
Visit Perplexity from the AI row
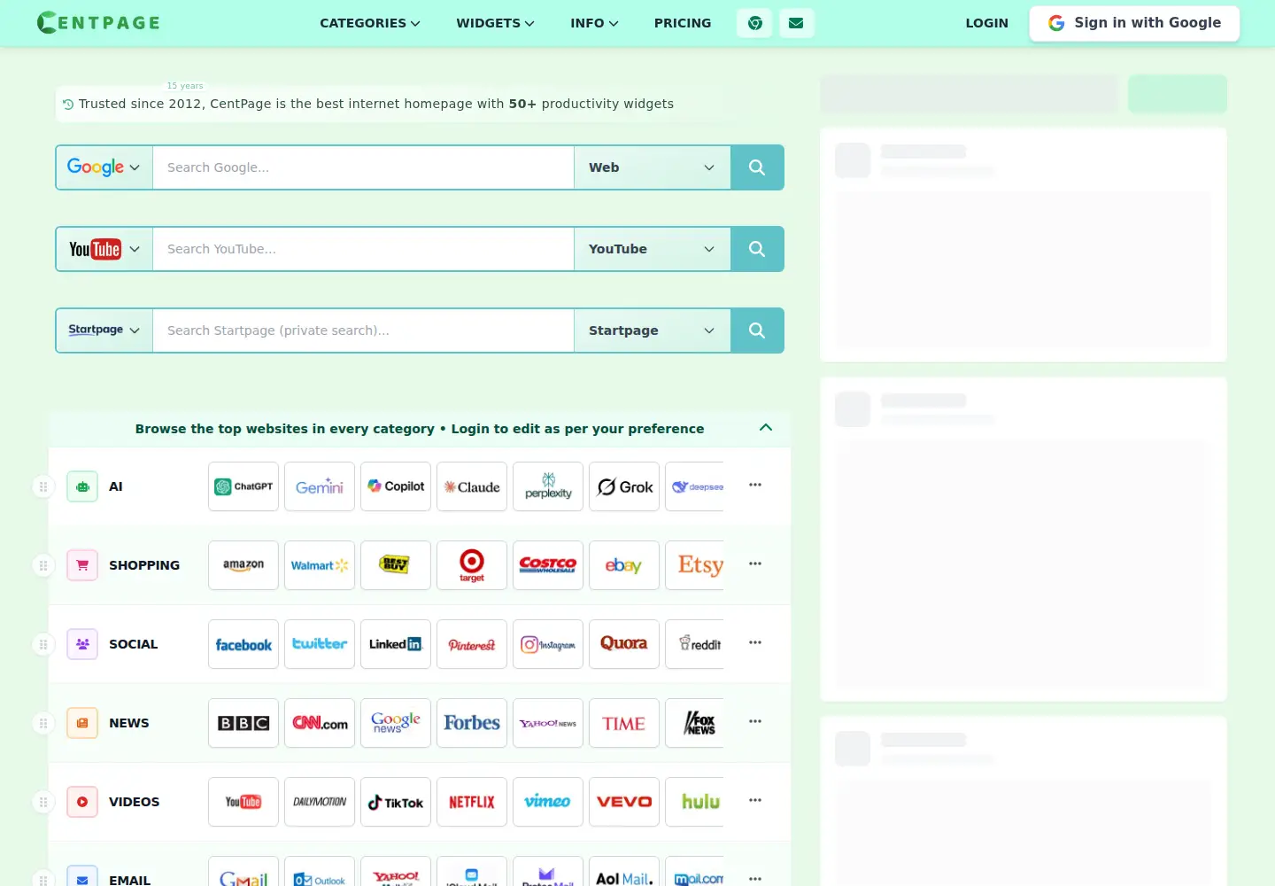[x=548, y=486]
